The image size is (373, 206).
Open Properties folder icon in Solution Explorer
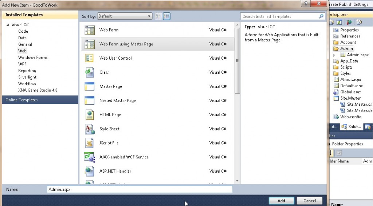(x=336, y=30)
